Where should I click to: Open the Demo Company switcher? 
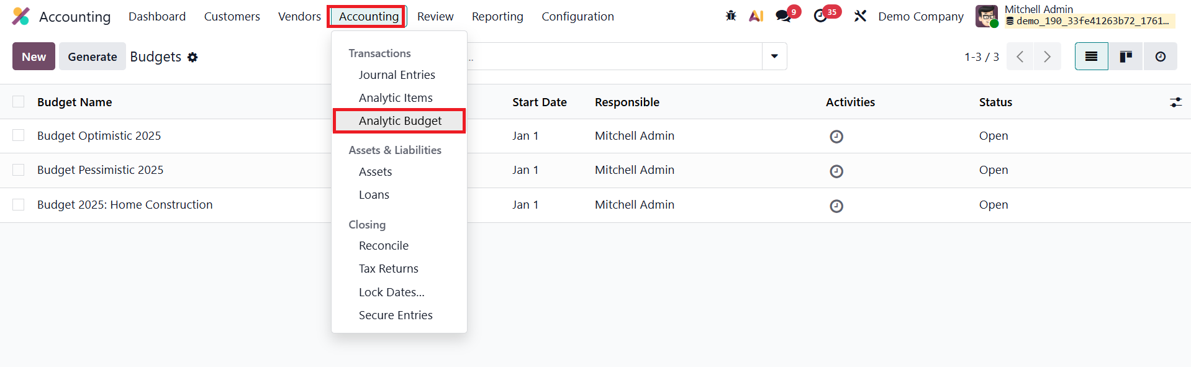[x=920, y=17]
